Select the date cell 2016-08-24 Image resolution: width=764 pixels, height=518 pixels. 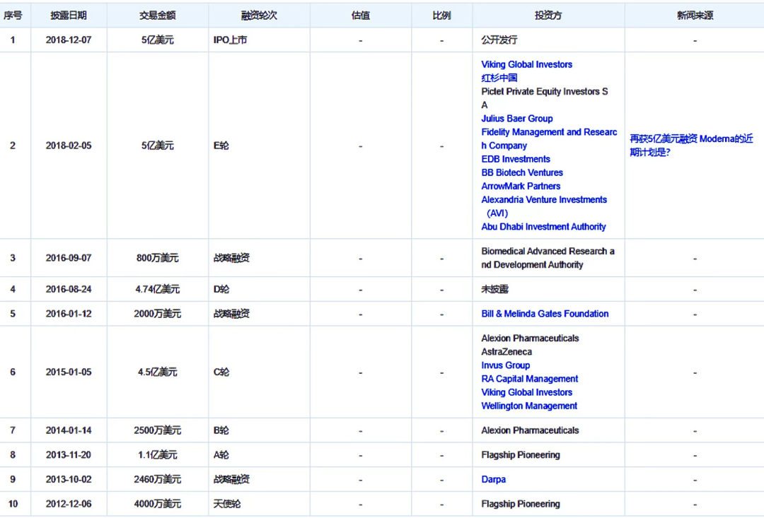pos(69,289)
